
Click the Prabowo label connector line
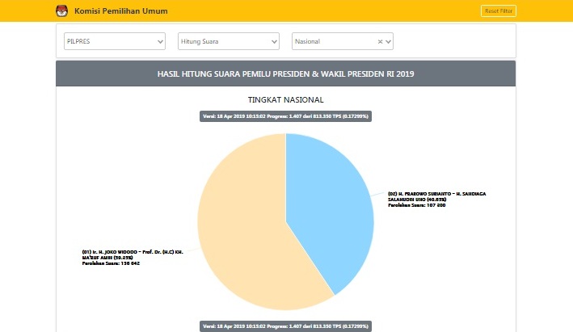pyautogui.click(x=377, y=194)
